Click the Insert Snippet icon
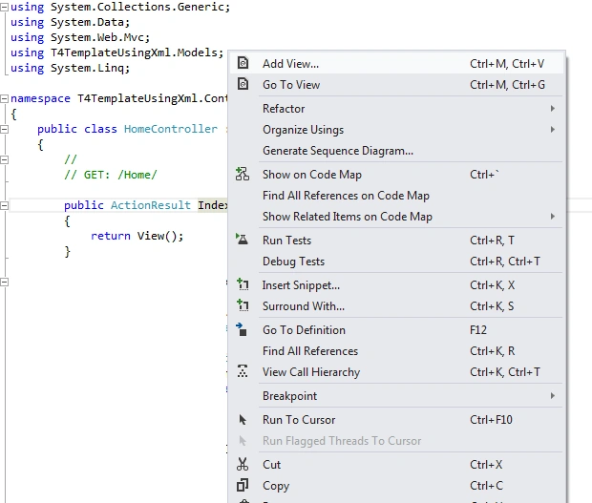The image size is (592, 503). tap(243, 284)
